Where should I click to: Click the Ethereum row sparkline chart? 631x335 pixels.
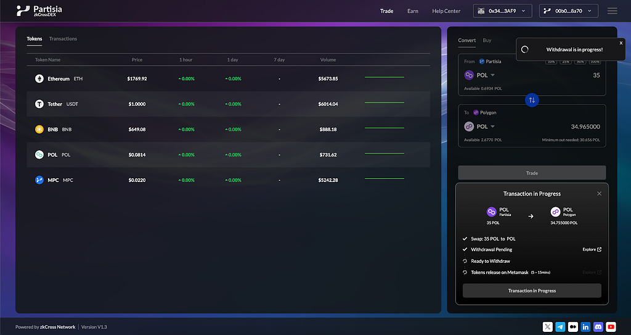[x=385, y=77]
